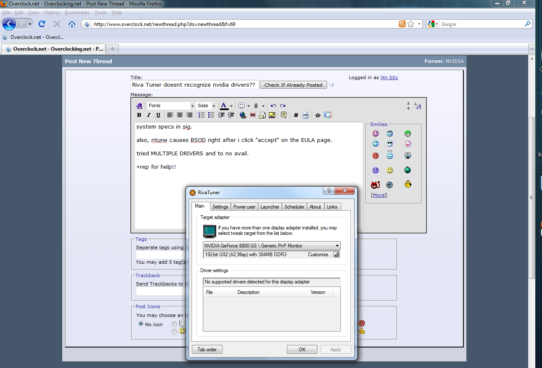Open the l4n b0y profile link
The image size is (542, 368).
click(389, 77)
